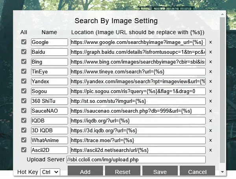Image resolution: width=236 pixels, height=179 pixels.
Task: Click the Add button
Action: coord(85,171)
